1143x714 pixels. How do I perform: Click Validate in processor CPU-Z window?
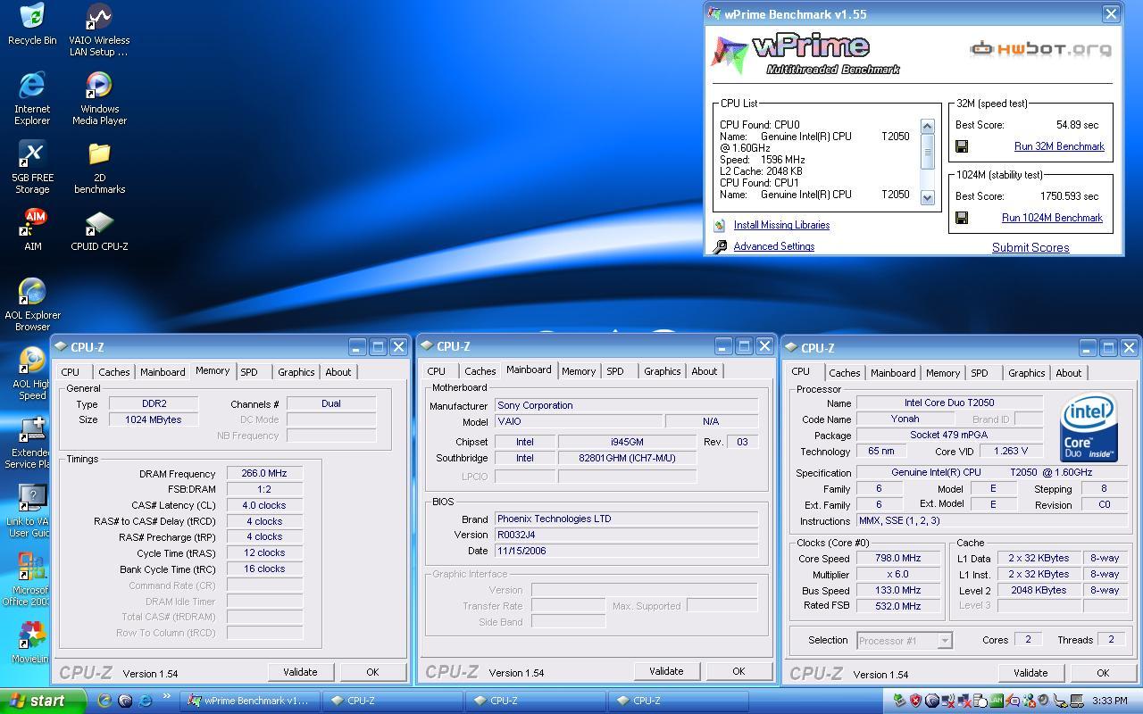[x=1030, y=673]
